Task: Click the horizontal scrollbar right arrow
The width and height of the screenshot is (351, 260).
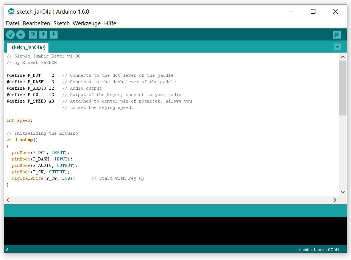Action: (x=335, y=200)
